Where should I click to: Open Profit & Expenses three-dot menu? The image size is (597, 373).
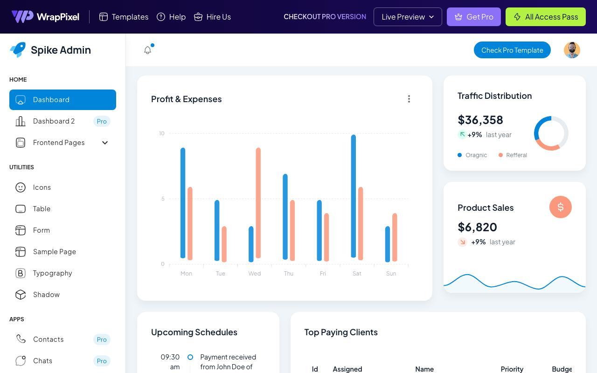tap(409, 99)
